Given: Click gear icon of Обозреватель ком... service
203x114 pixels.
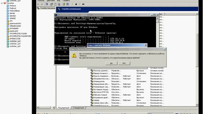Looking at the screenshot, I should pyautogui.click(x=92, y=79).
